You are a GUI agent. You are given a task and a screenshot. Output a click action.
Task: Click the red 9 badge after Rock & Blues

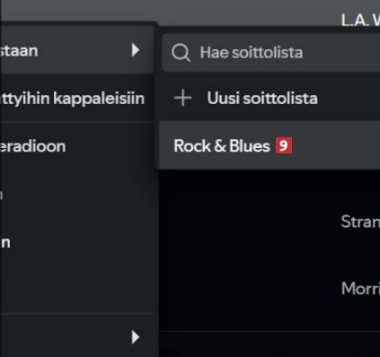coord(284,145)
